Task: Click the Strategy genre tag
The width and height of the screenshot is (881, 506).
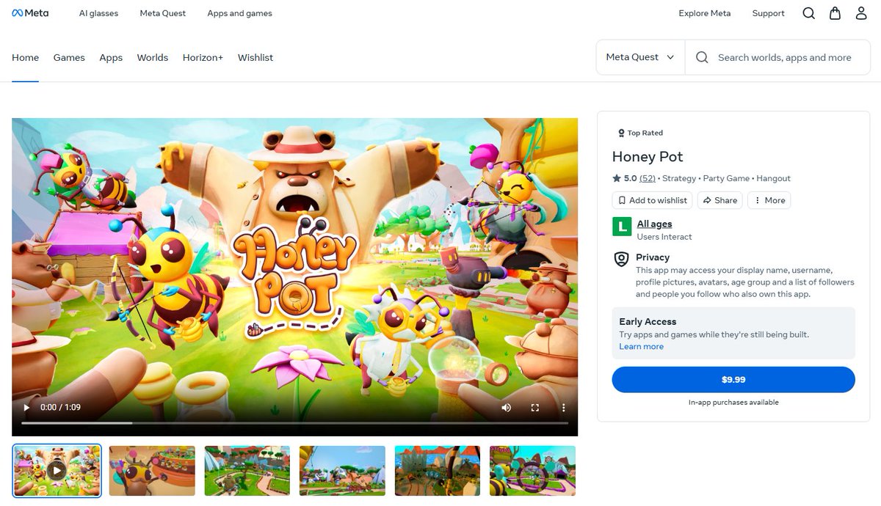Action: [x=679, y=178]
